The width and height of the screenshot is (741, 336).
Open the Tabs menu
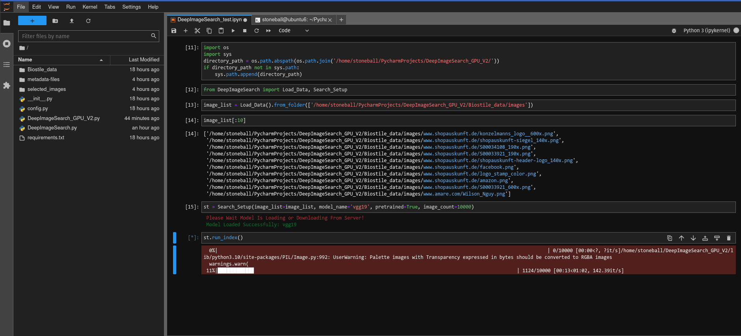[110, 7]
